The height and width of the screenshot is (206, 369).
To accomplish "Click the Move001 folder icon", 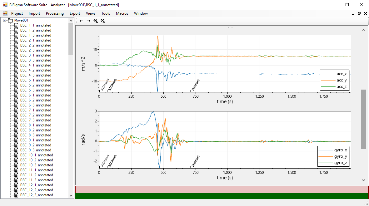I will click(x=10, y=20).
